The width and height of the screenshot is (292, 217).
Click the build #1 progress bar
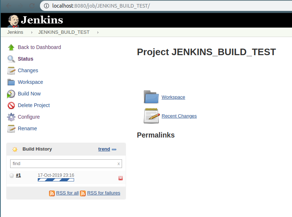(56, 180)
